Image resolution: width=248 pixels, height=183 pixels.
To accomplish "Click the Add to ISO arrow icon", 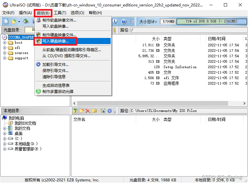I will pos(103,111).
